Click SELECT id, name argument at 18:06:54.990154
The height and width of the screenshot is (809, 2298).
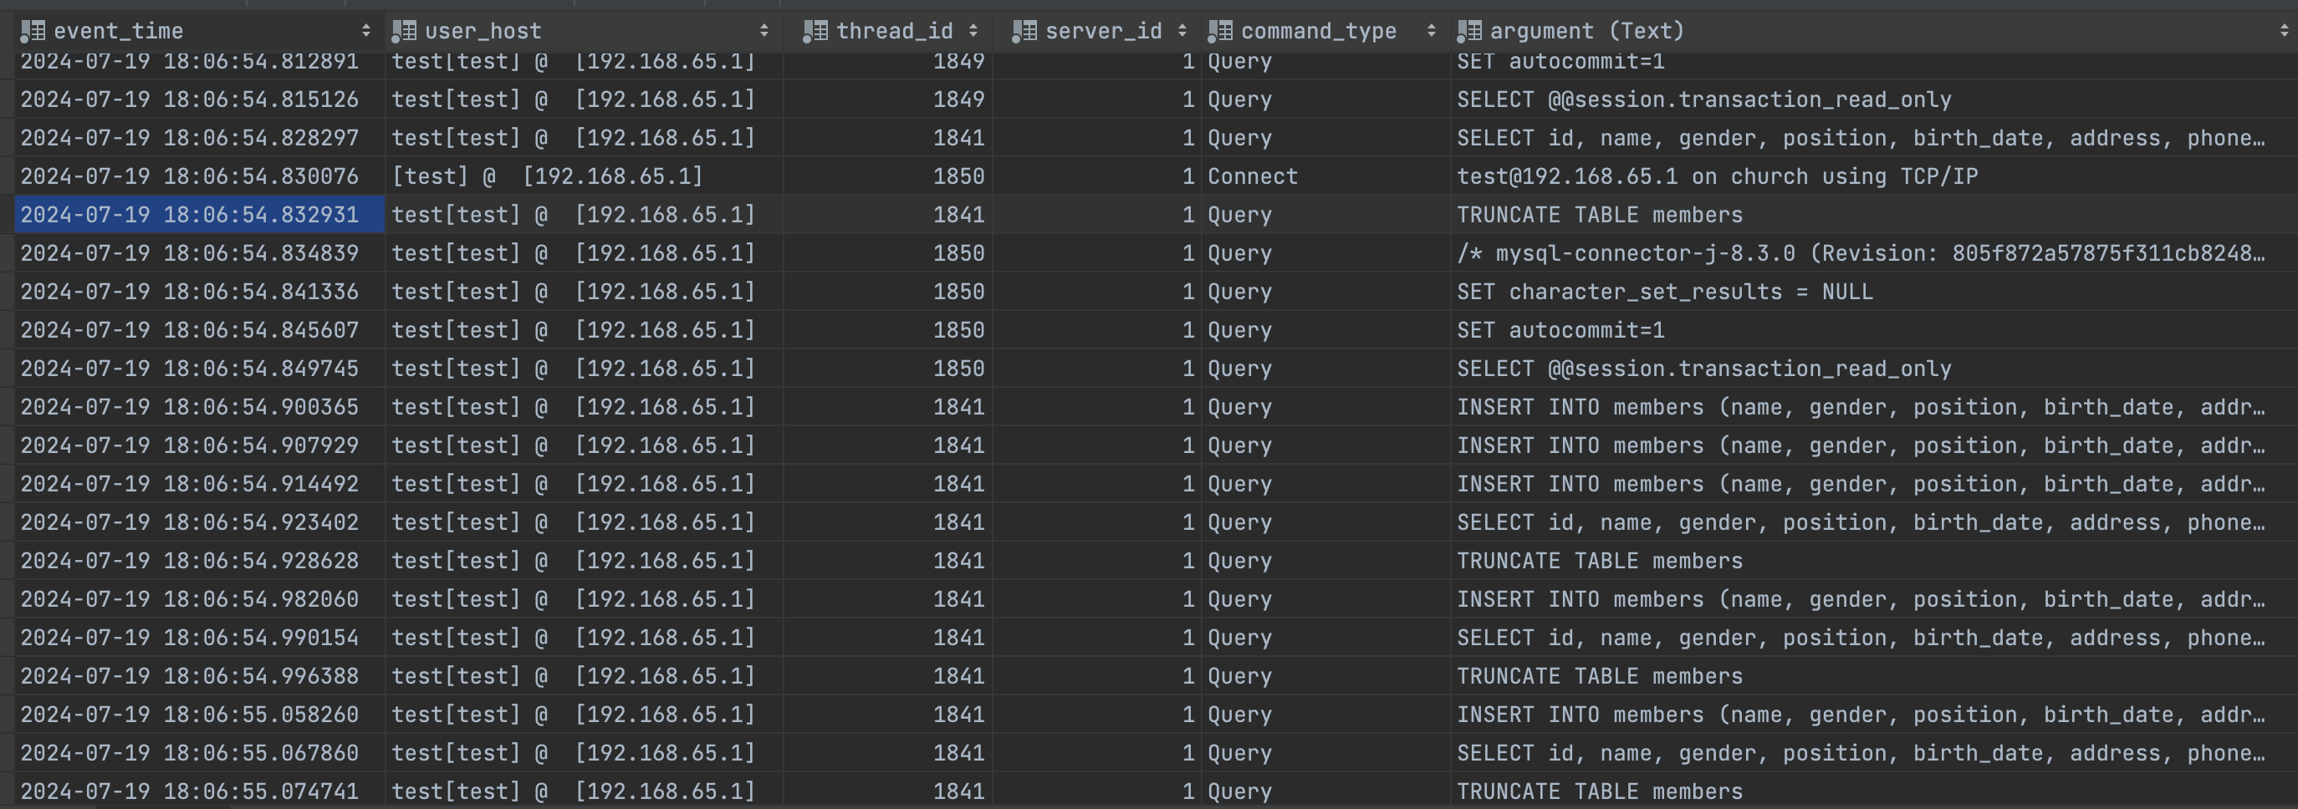coord(1873,638)
